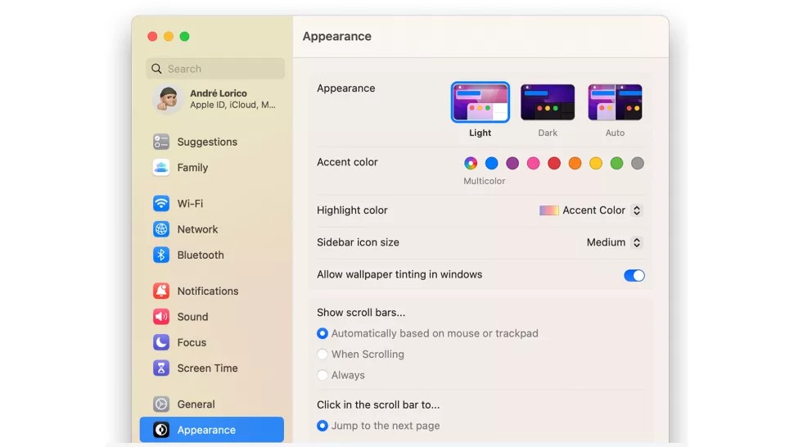Open Screen Time hourglass icon

pos(161,368)
